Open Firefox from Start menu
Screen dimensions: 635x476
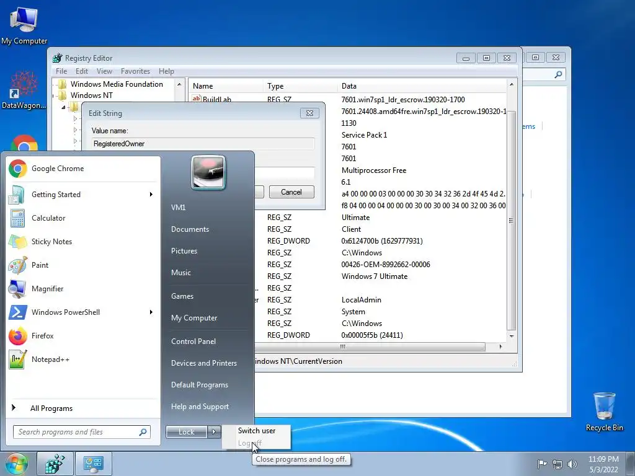[82, 335]
